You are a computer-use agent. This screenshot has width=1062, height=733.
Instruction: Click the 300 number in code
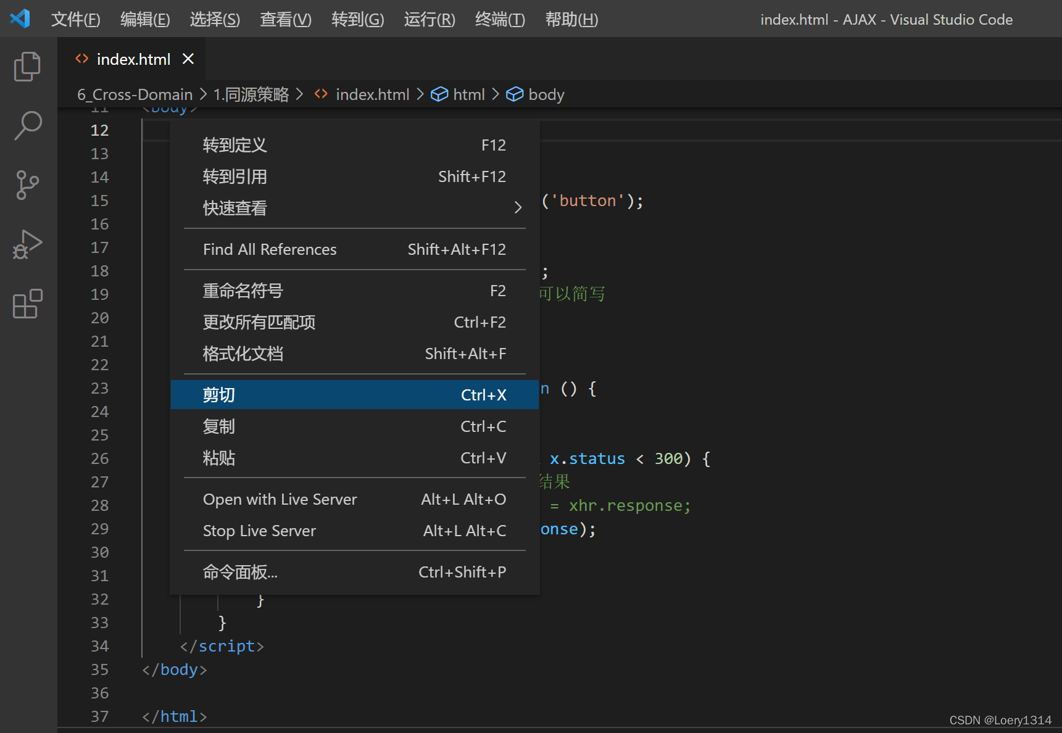pos(668,458)
